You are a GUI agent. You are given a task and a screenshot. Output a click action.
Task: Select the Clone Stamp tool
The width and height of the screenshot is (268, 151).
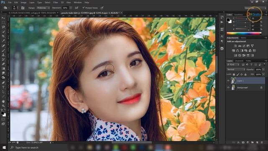[3, 55]
